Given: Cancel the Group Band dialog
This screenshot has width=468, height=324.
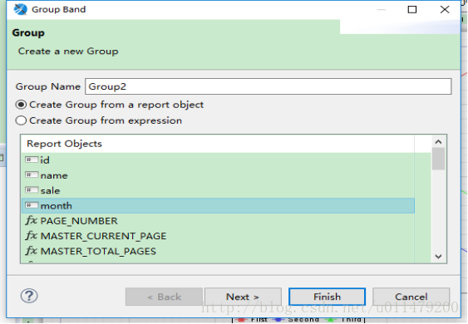Looking at the screenshot, I should pyautogui.click(x=411, y=297).
